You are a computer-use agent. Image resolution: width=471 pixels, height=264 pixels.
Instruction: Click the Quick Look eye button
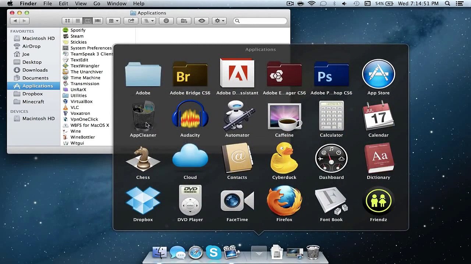[x=202, y=21]
